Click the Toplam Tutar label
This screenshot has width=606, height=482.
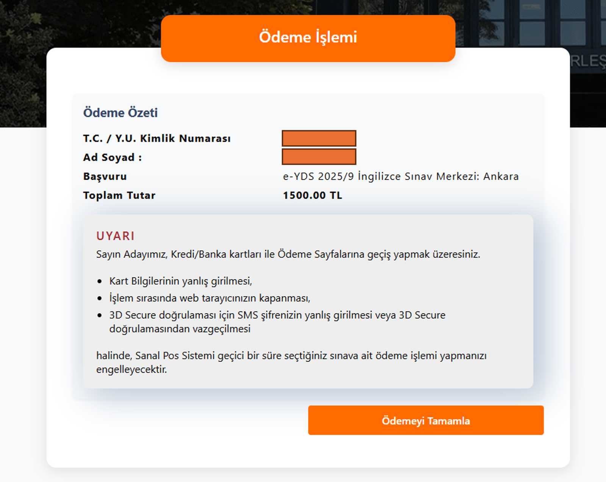(x=119, y=195)
